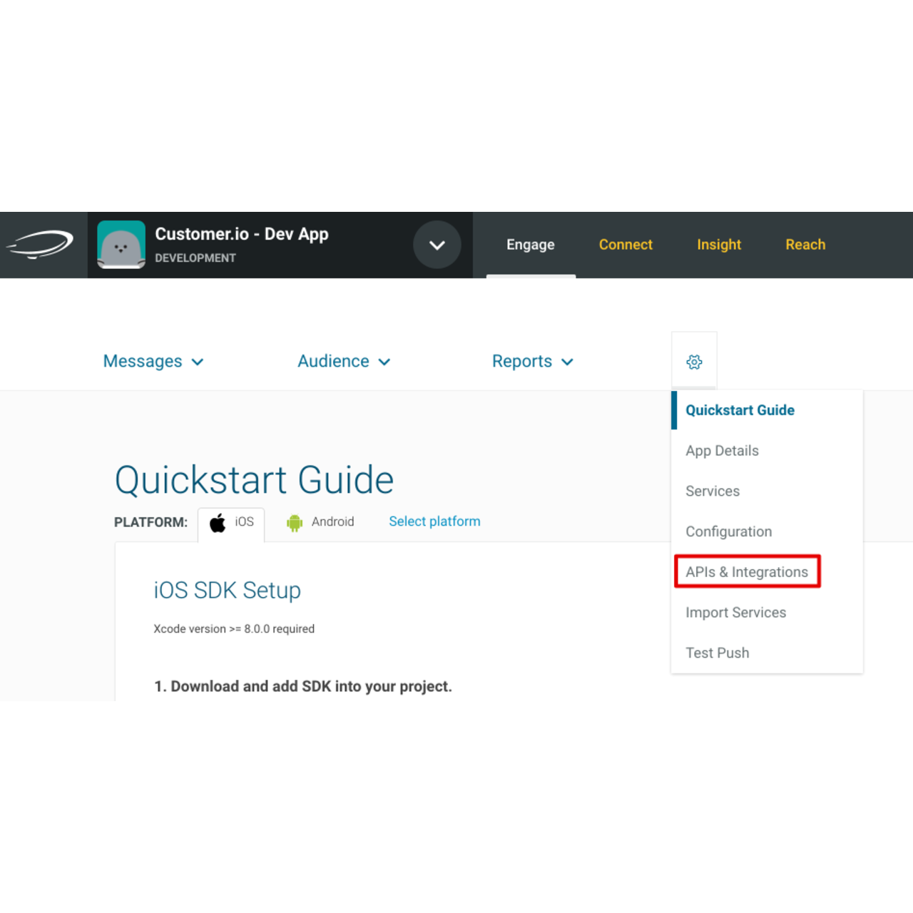913x913 pixels.
Task: Open the Connect section
Action: tap(626, 245)
